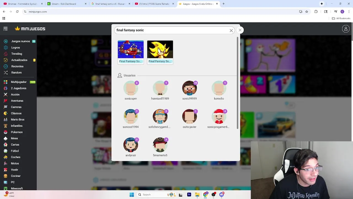Open the PC category
Viewport: 353px width, 199px height.
[13, 182]
